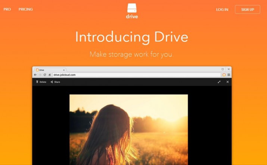Click the browser forward arrow

pos(40,75)
